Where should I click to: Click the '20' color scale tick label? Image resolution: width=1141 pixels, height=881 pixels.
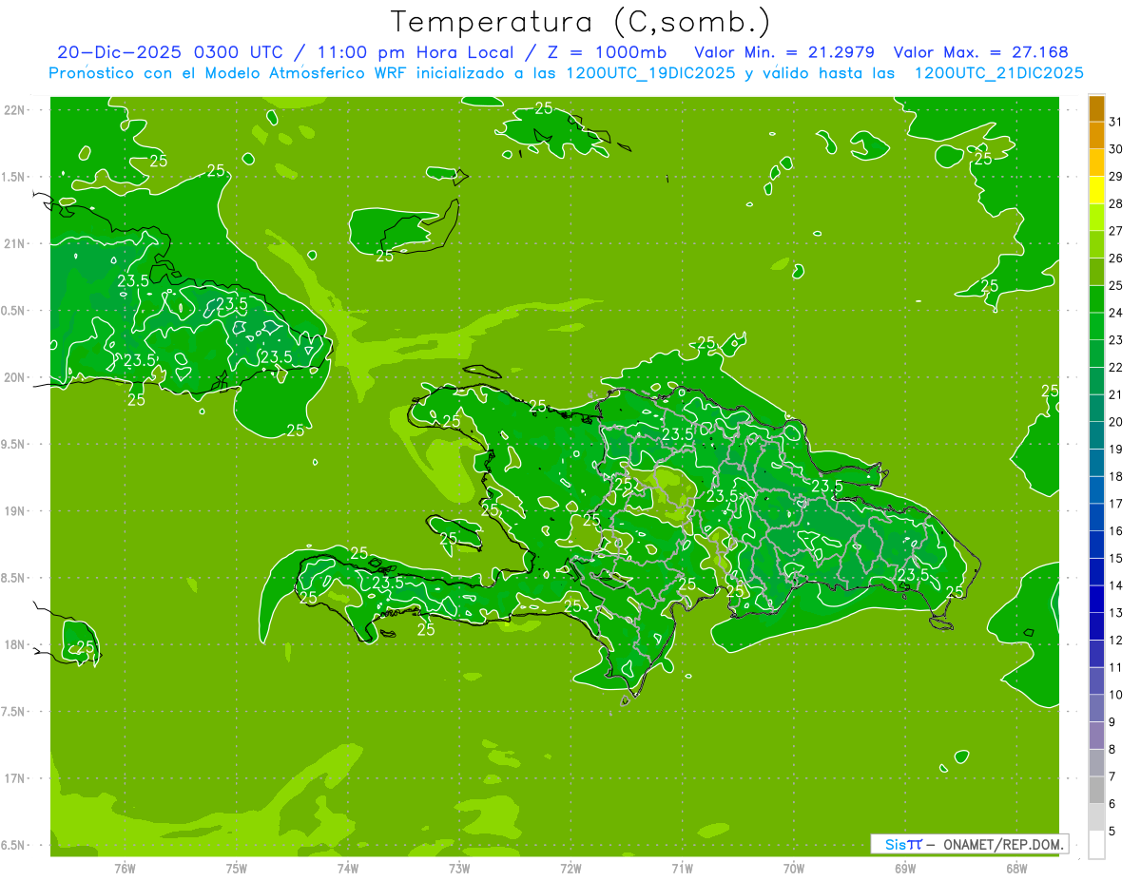coord(1116,422)
